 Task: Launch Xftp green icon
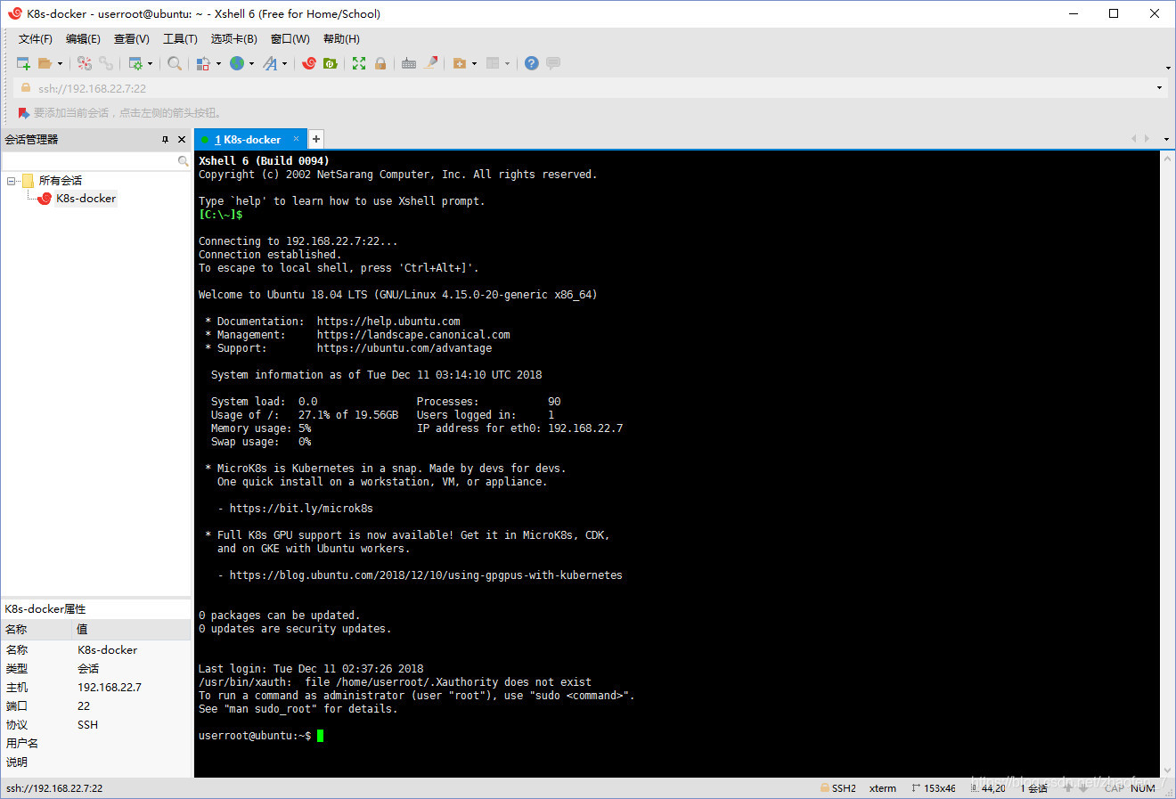[x=331, y=63]
